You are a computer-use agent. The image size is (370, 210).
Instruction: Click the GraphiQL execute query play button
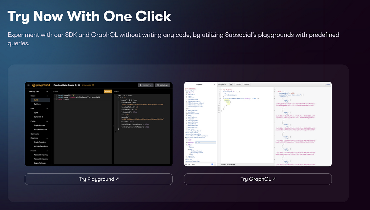tap(231, 84)
